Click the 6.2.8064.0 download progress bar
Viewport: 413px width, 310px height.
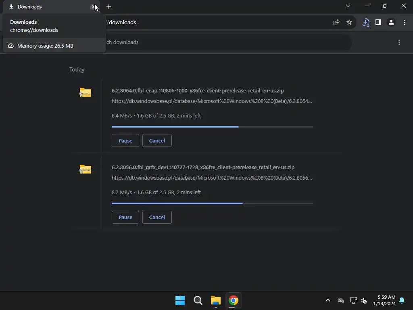[212, 127]
